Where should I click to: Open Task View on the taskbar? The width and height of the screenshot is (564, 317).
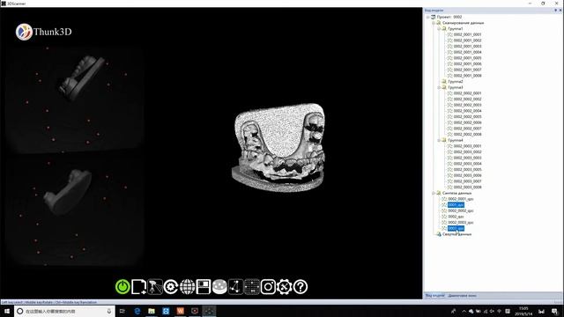click(122, 311)
